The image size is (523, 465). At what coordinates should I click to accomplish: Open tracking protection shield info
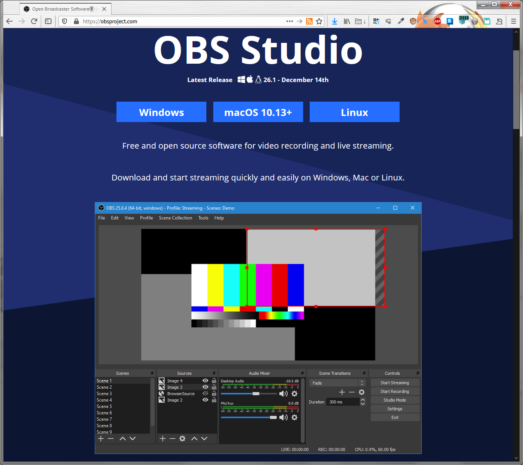(x=65, y=21)
